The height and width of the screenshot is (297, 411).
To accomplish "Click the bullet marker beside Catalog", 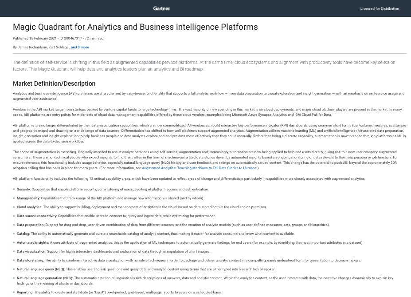I will pyautogui.click(x=14, y=234).
